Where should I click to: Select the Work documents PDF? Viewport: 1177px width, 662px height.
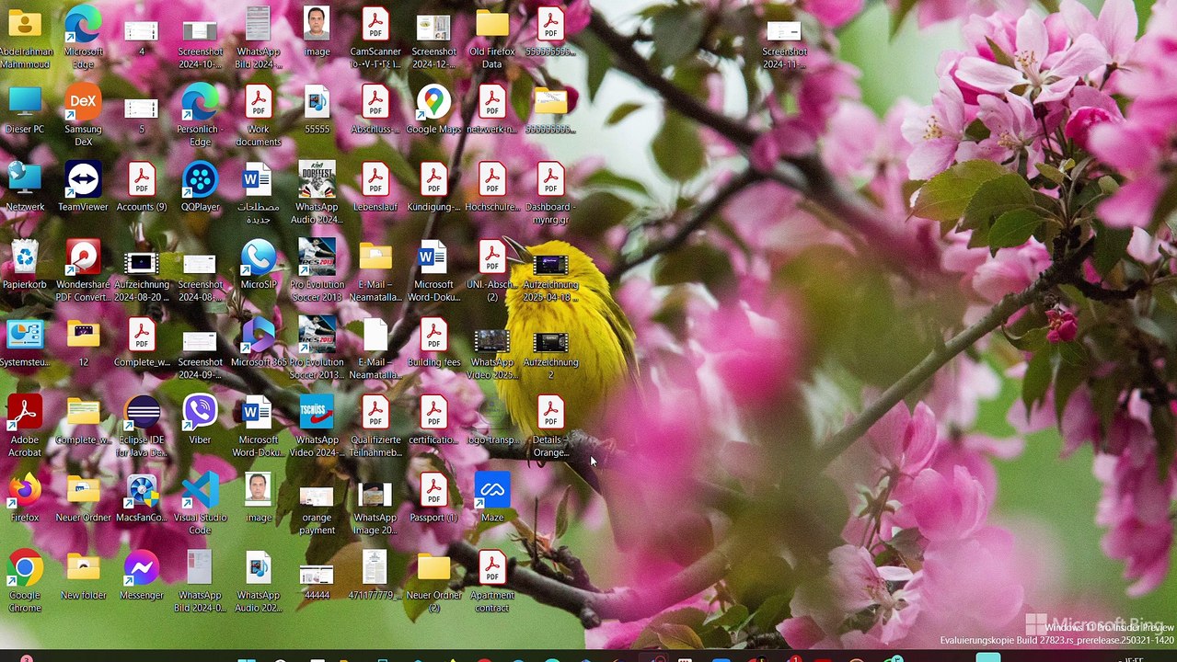(259, 115)
